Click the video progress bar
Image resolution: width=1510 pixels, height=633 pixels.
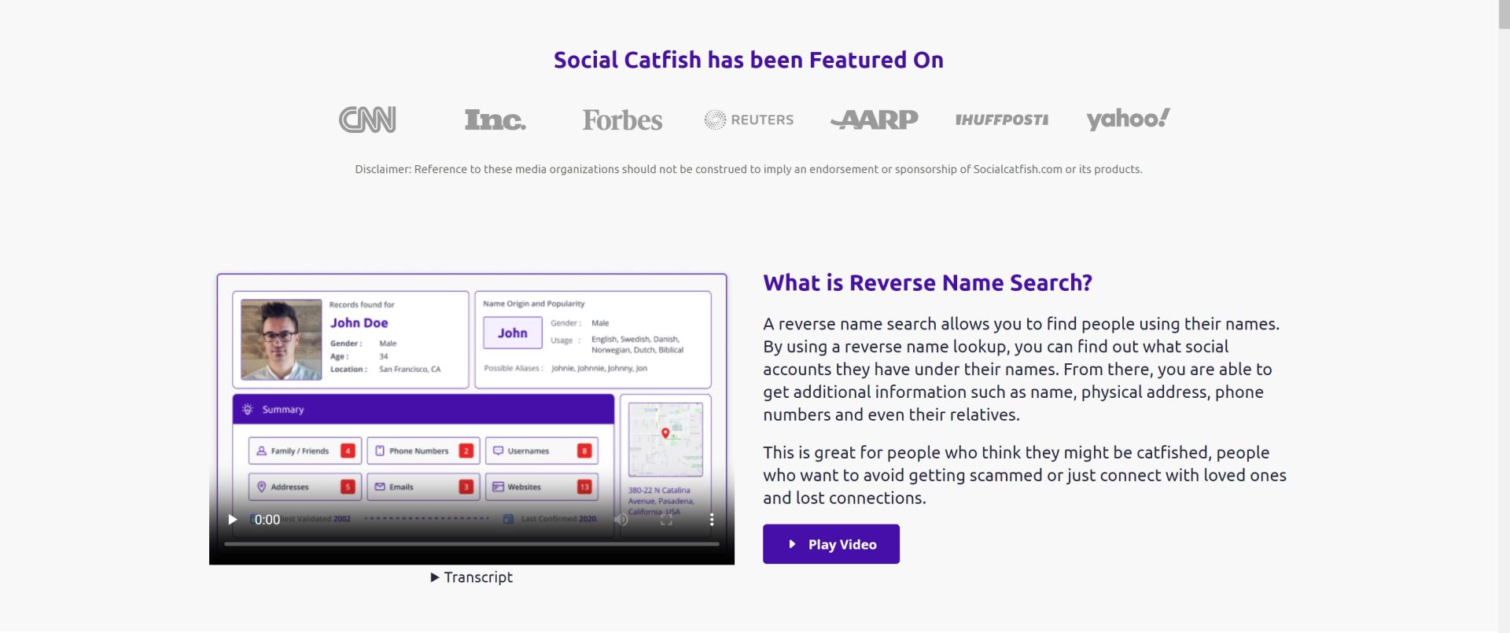tap(472, 543)
